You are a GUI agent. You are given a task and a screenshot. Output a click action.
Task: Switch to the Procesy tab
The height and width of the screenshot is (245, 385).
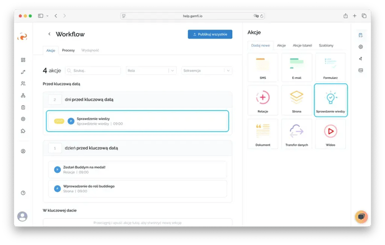(68, 50)
